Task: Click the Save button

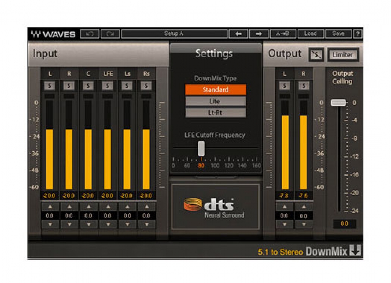Action: pos(338,34)
